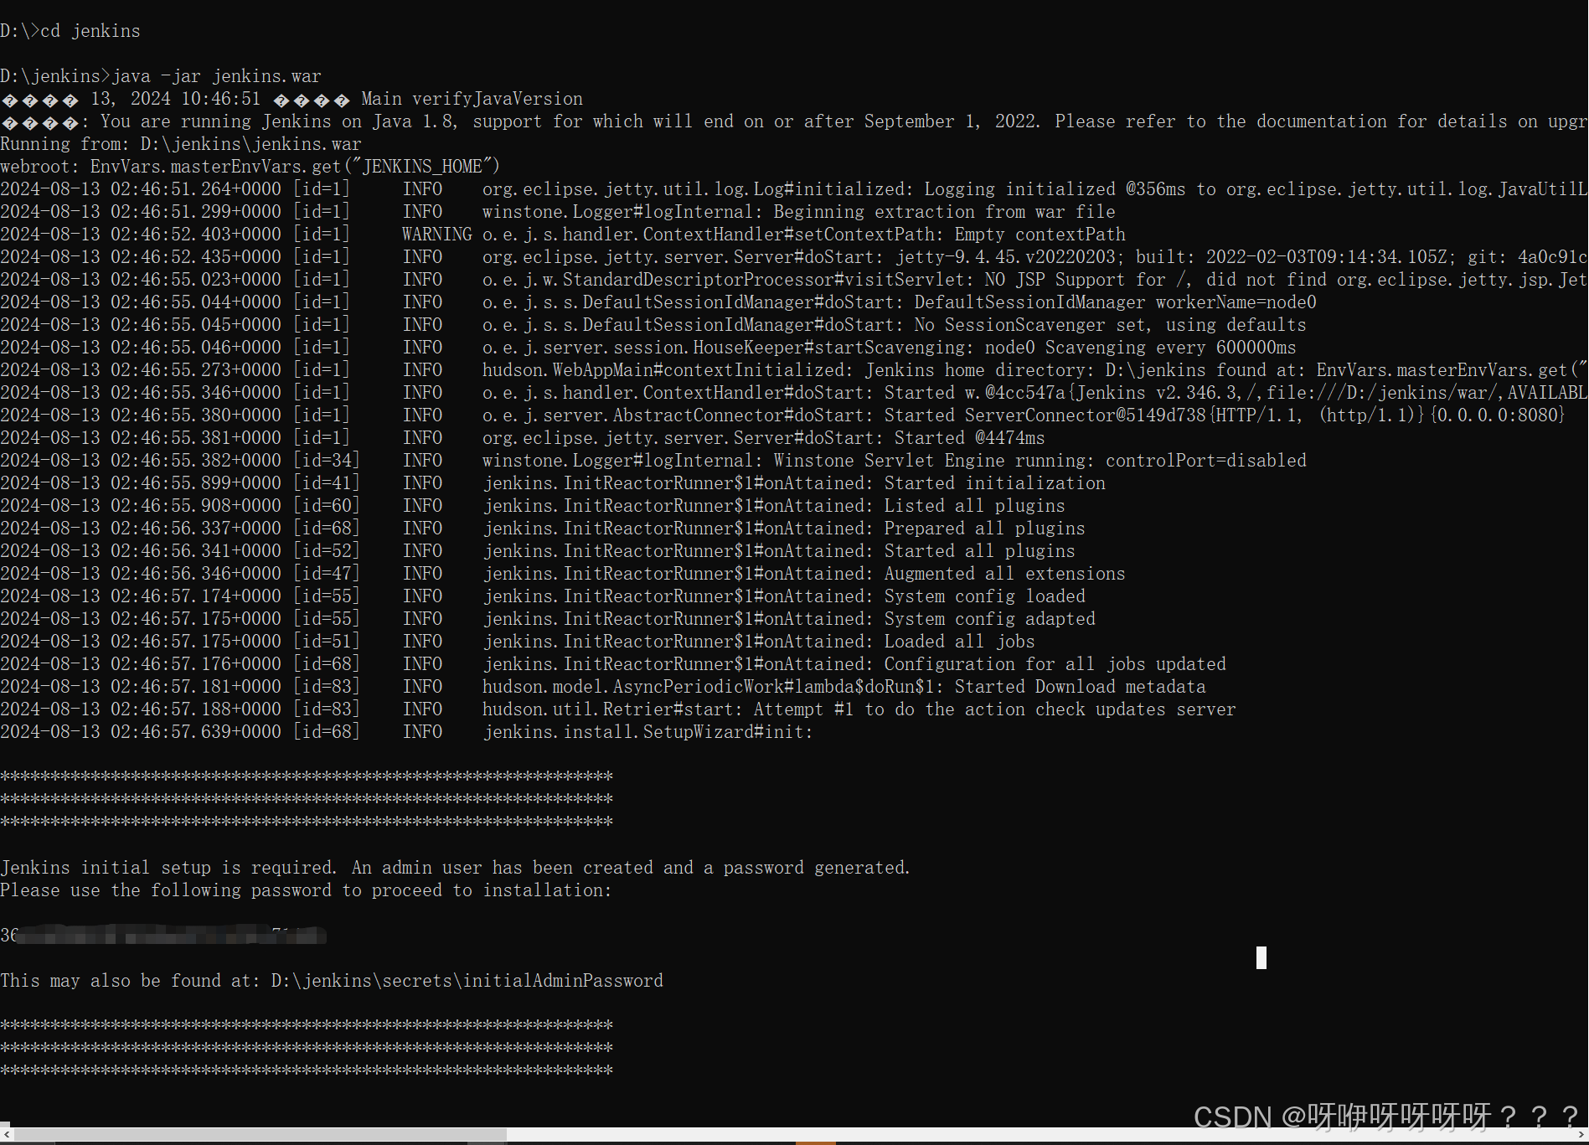The image size is (1589, 1145).
Task: Click 'Running from: D:\jenkins\jenkins.war' line
Action: click(181, 143)
